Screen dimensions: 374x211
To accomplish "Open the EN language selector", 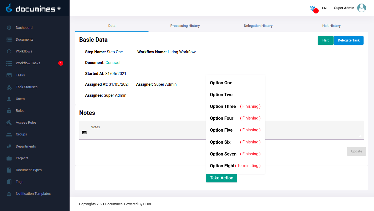I will click(324, 8).
